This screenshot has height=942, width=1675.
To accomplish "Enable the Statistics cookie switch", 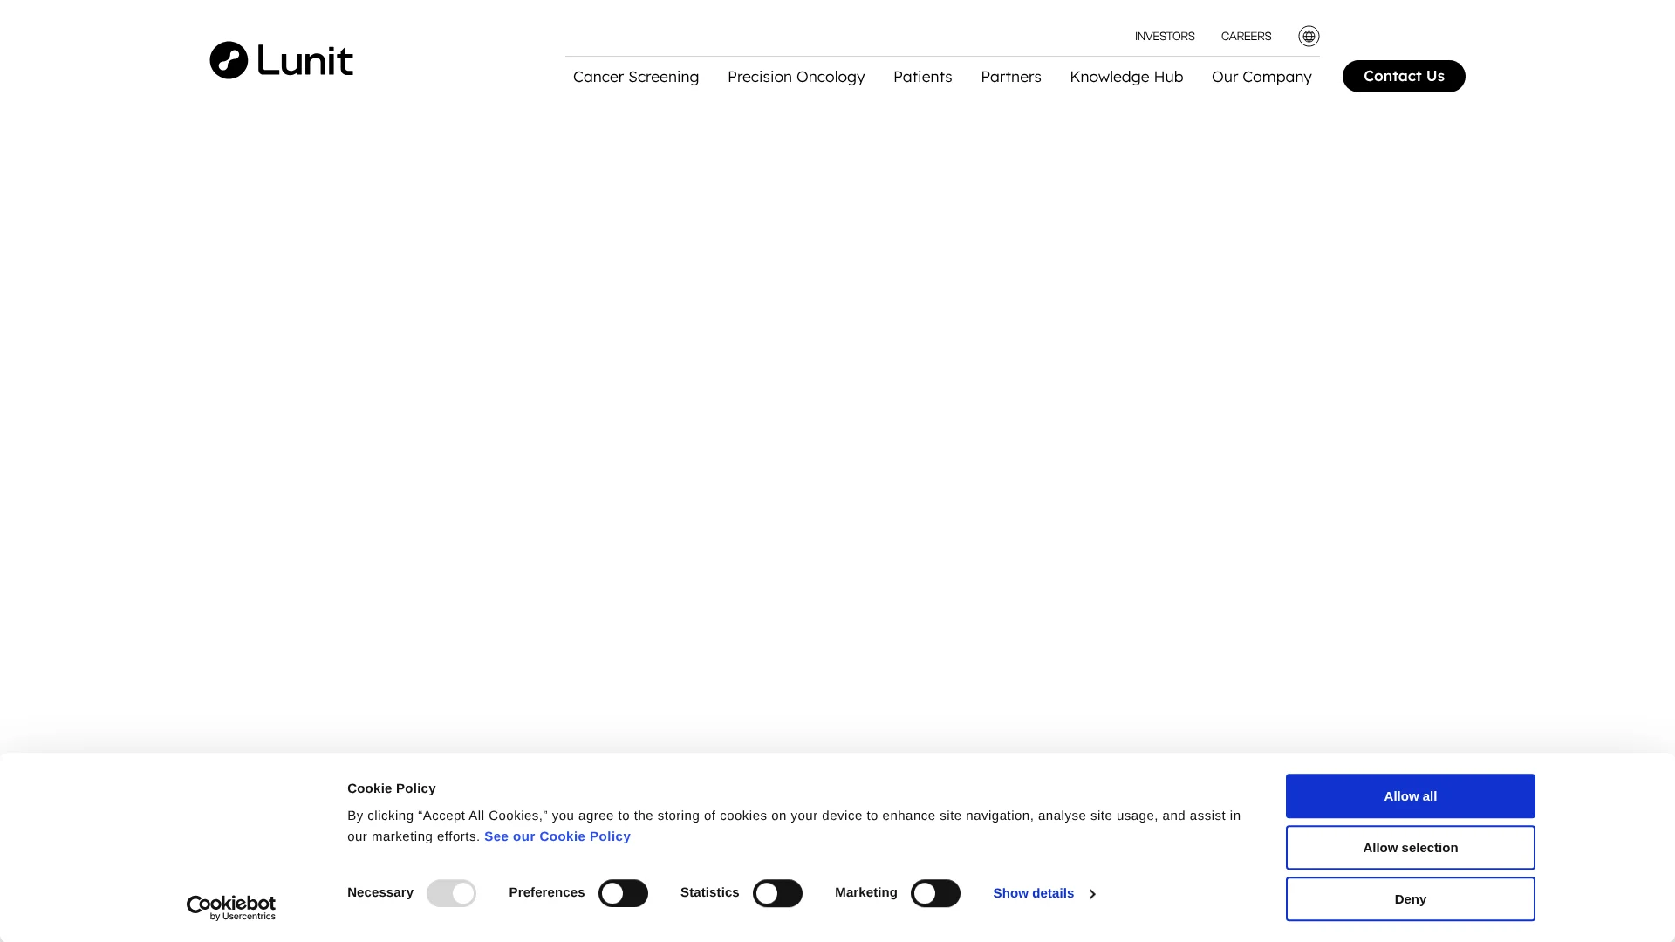I will click(x=777, y=893).
